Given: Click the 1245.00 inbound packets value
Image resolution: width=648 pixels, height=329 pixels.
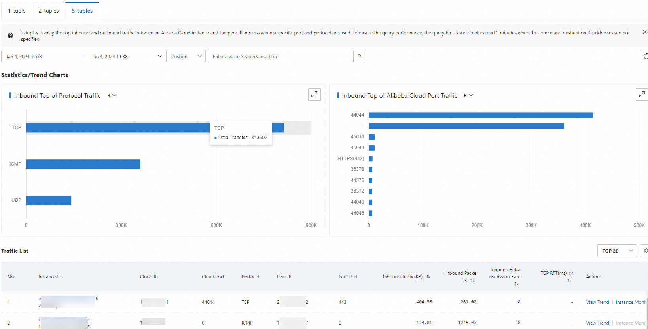Looking at the screenshot, I should coord(467,323).
